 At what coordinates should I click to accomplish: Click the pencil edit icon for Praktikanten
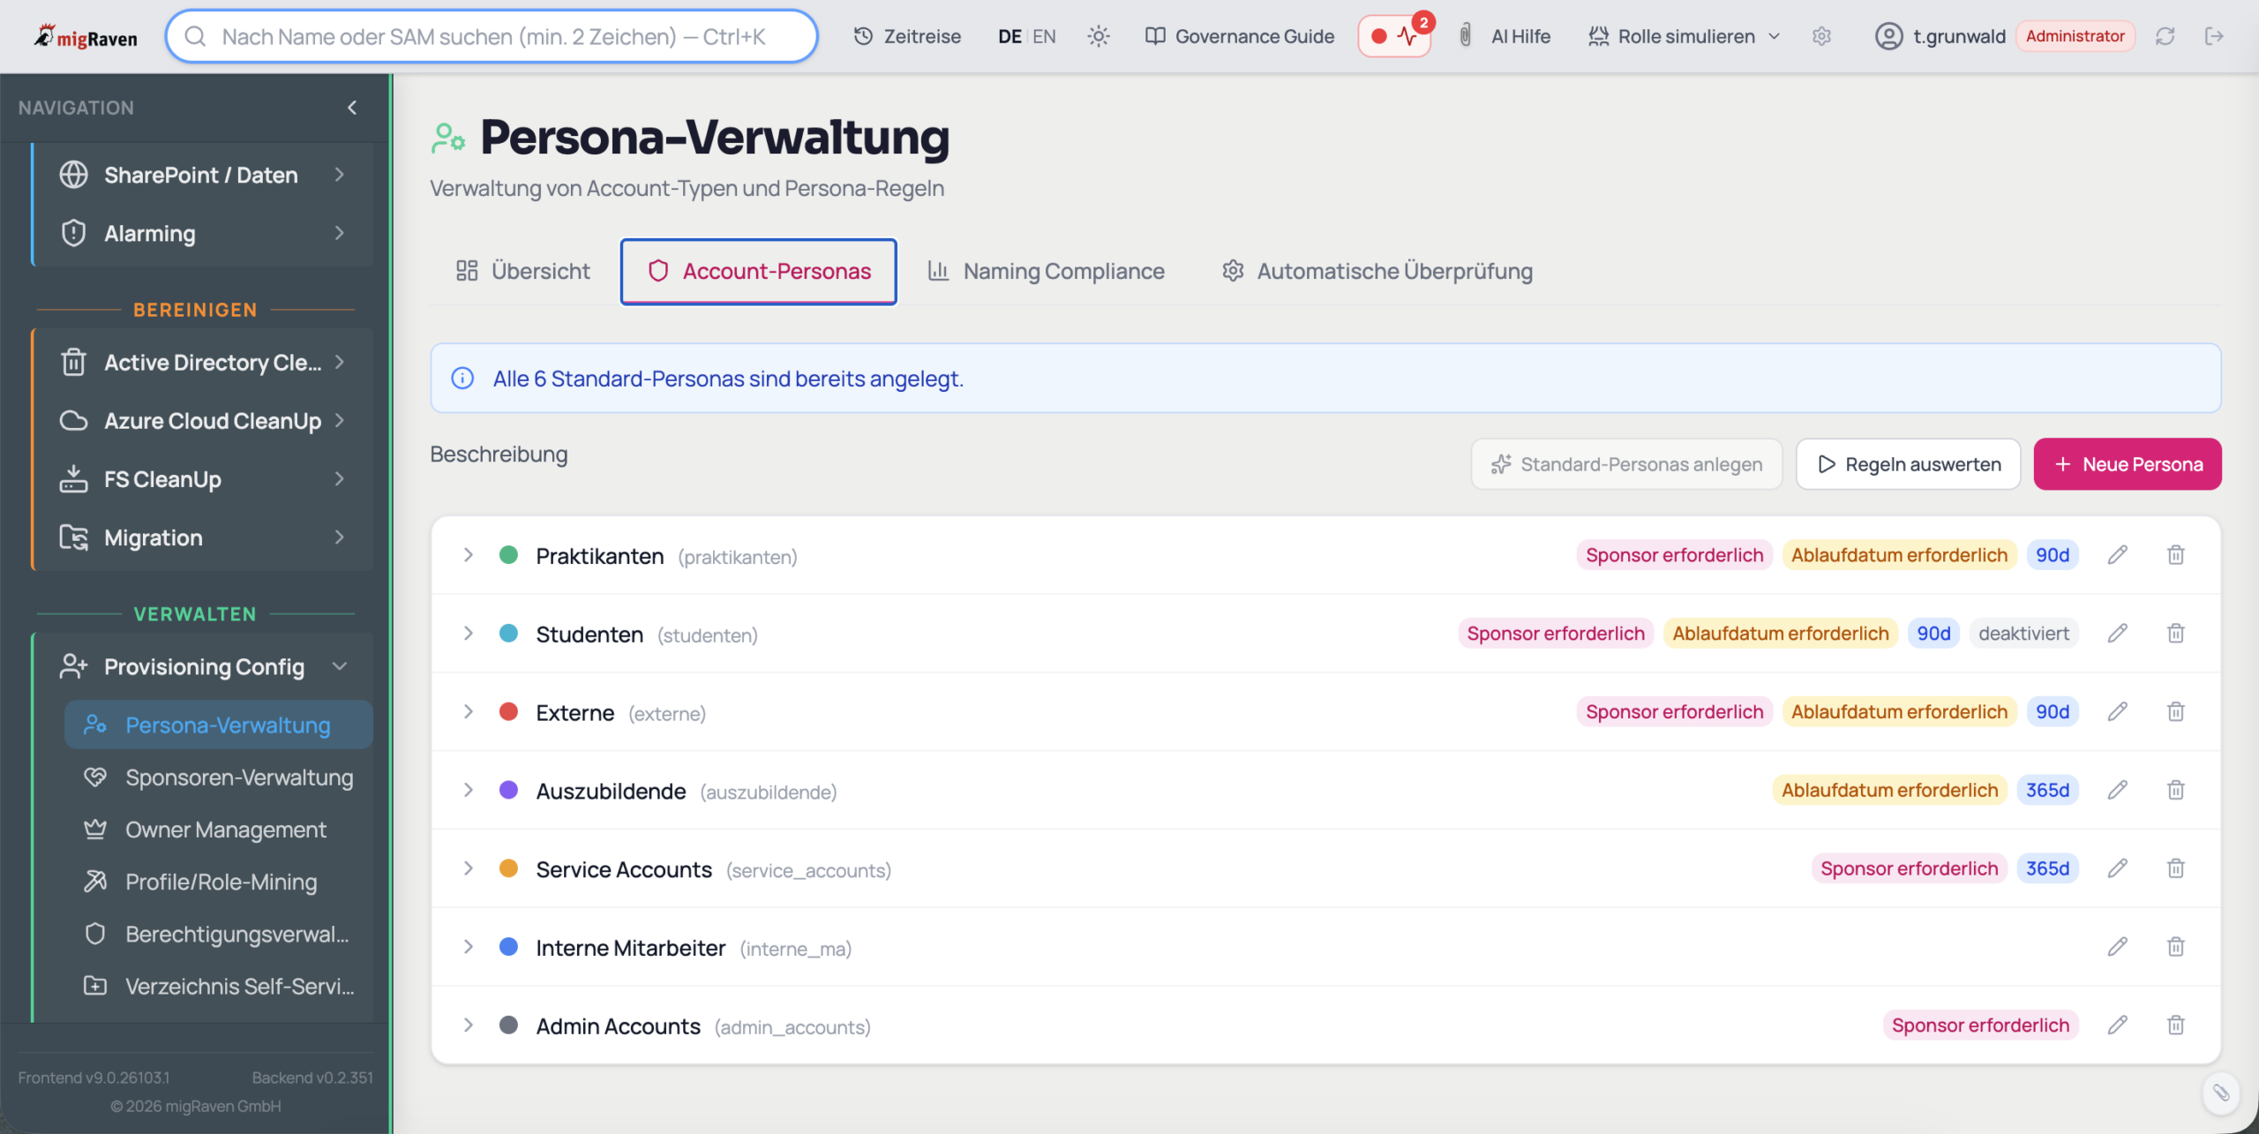(x=2118, y=555)
